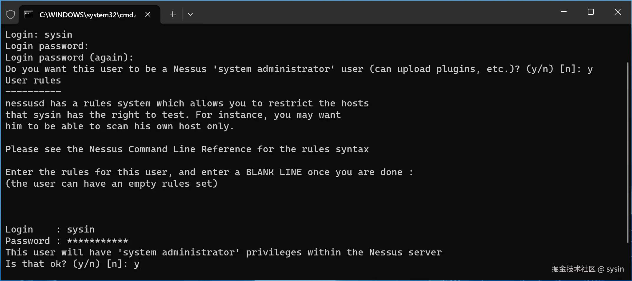Click the 'Login password (again):' line
This screenshot has width=632, height=281.
69,58
